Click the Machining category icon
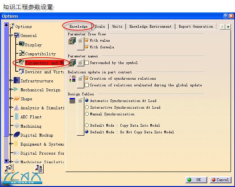Image resolution: width=235 pixels, height=187 pixels. (x=17, y=126)
